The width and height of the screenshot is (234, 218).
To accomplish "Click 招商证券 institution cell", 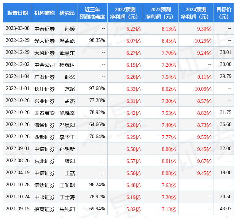I will click(45, 210).
